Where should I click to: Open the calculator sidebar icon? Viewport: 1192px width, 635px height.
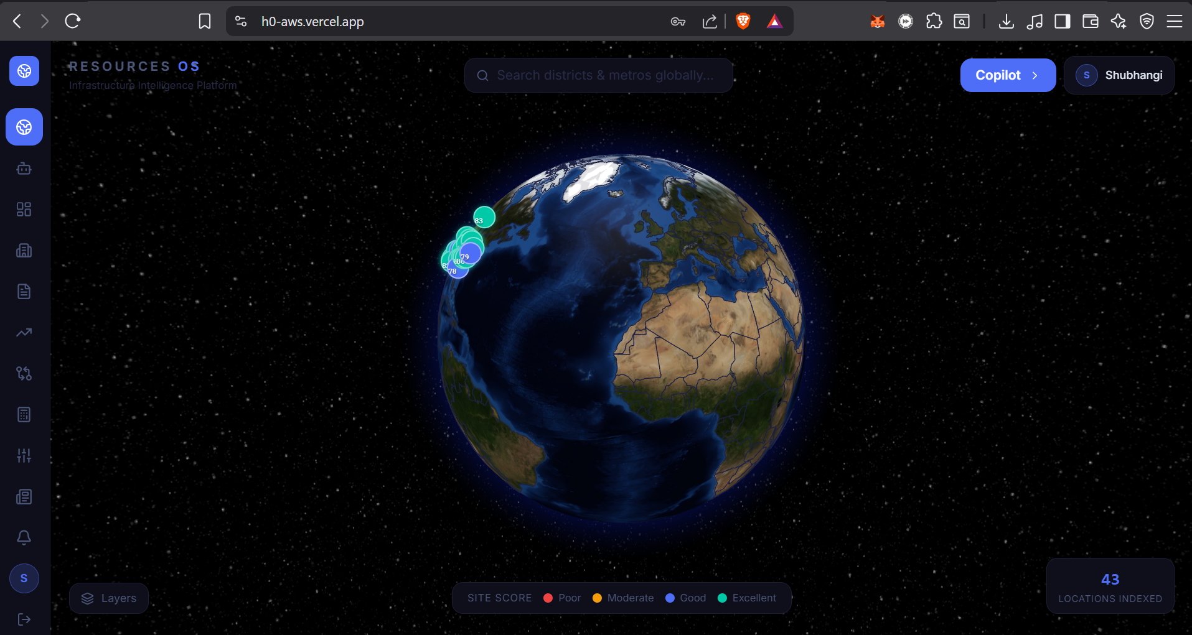(24, 415)
